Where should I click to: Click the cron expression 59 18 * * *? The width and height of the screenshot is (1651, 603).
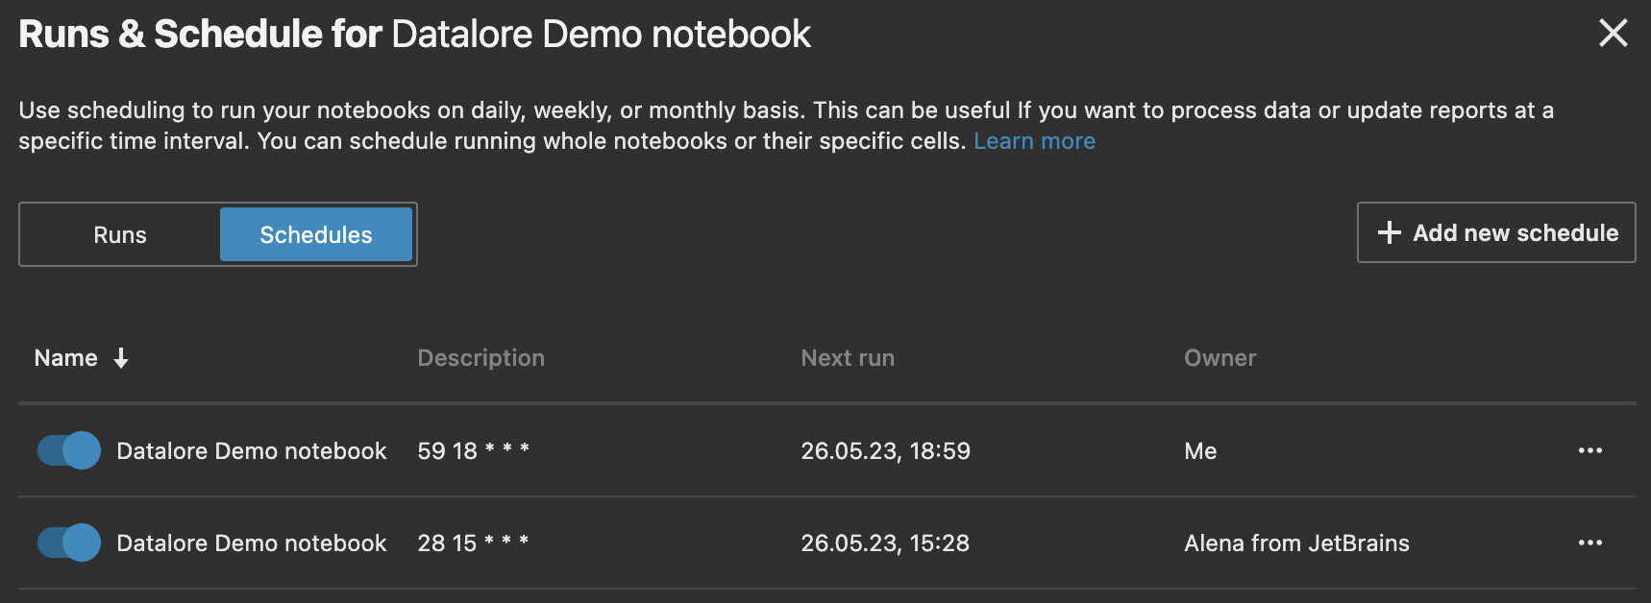click(473, 450)
